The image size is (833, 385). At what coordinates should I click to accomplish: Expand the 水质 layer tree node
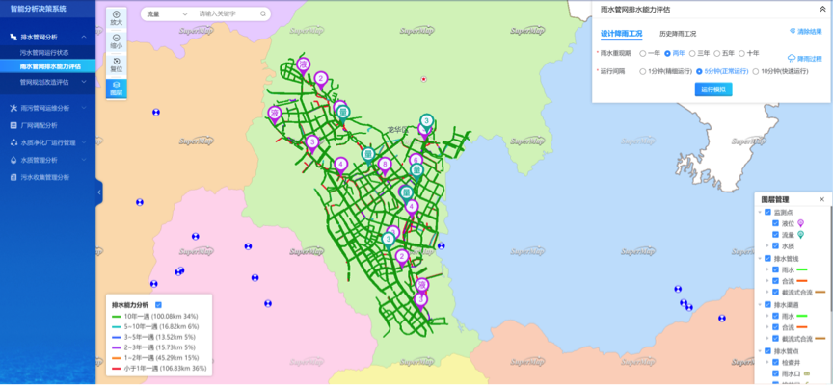coord(767,246)
